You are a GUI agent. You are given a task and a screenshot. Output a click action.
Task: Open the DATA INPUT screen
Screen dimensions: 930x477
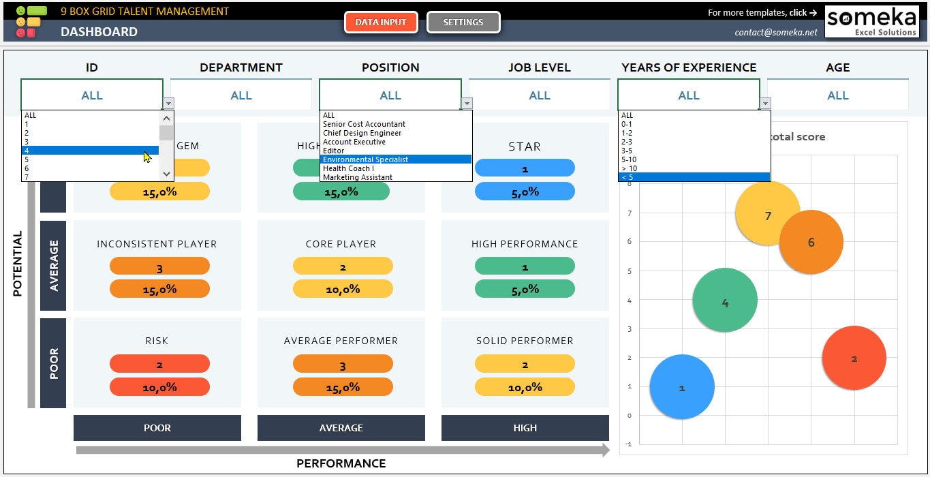381,21
